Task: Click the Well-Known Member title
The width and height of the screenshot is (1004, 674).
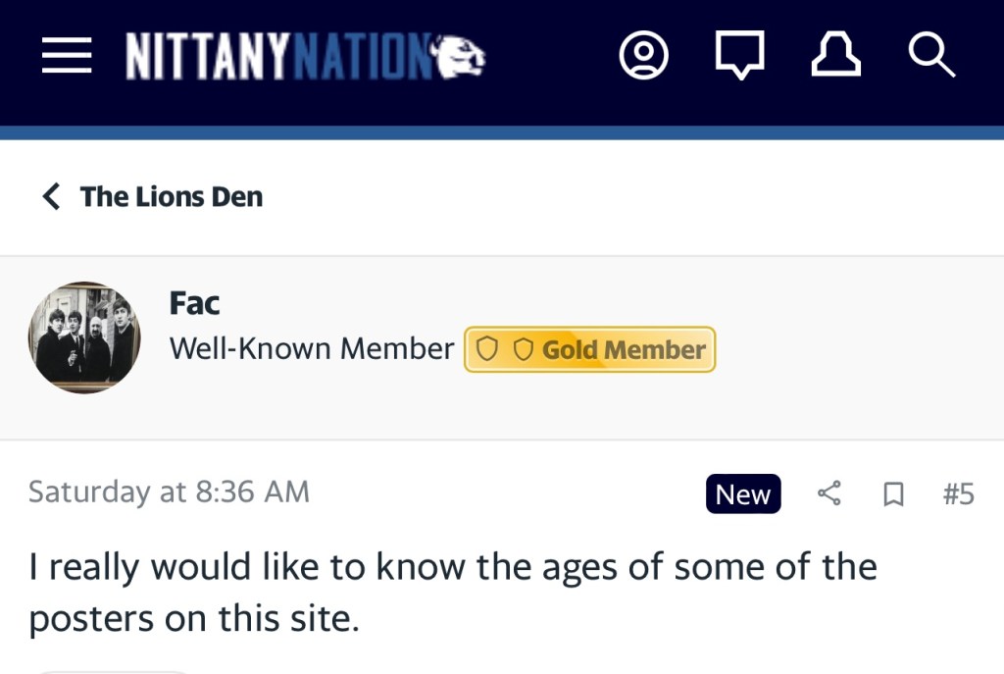Action: tap(312, 349)
